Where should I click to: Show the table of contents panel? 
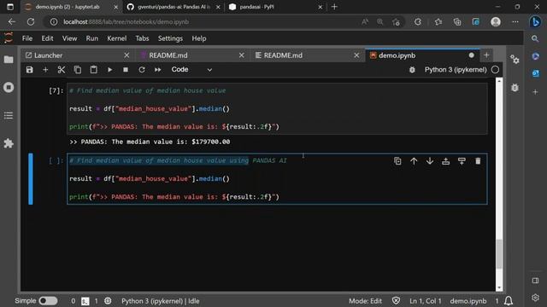pyautogui.click(x=9, y=115)
